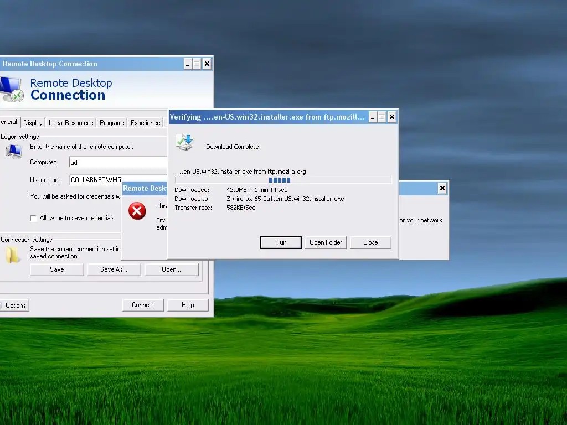The width and height of the screenshot is (567, 425).
Task: Close the Remote Desktop Connection window
Action: tap(207, 64)
